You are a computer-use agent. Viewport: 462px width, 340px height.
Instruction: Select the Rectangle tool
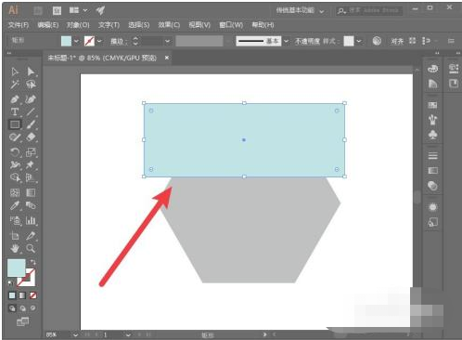pos(15,124)
